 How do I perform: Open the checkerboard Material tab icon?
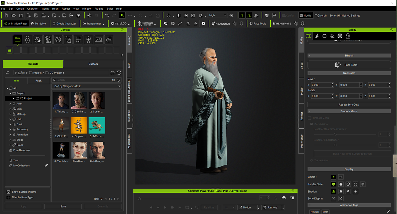[x=340, y=36]
